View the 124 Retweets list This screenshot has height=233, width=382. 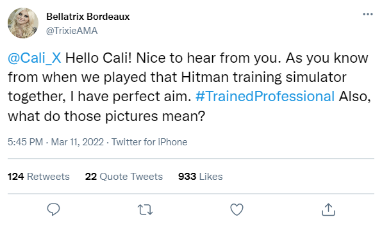[38, 177]
